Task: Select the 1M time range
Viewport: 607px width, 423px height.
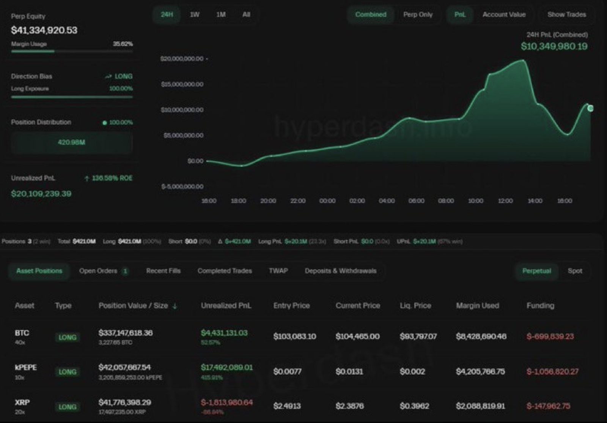Action: pos(221,15)
